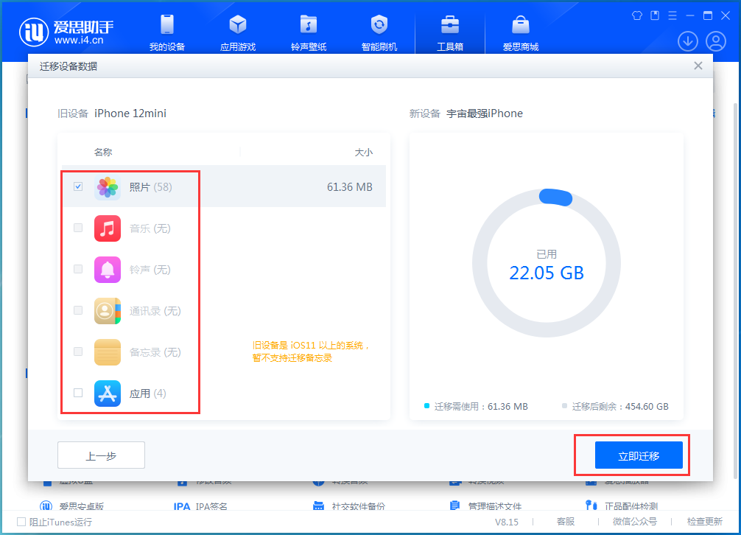The height and width of the screenshot is (535, 741).
Task: Uncheck the 照片 (58) checkbox
Action: tap(78, 187)
